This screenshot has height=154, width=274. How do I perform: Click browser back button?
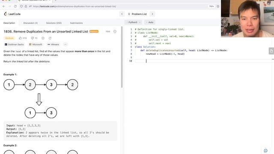[x=4, y=6]
